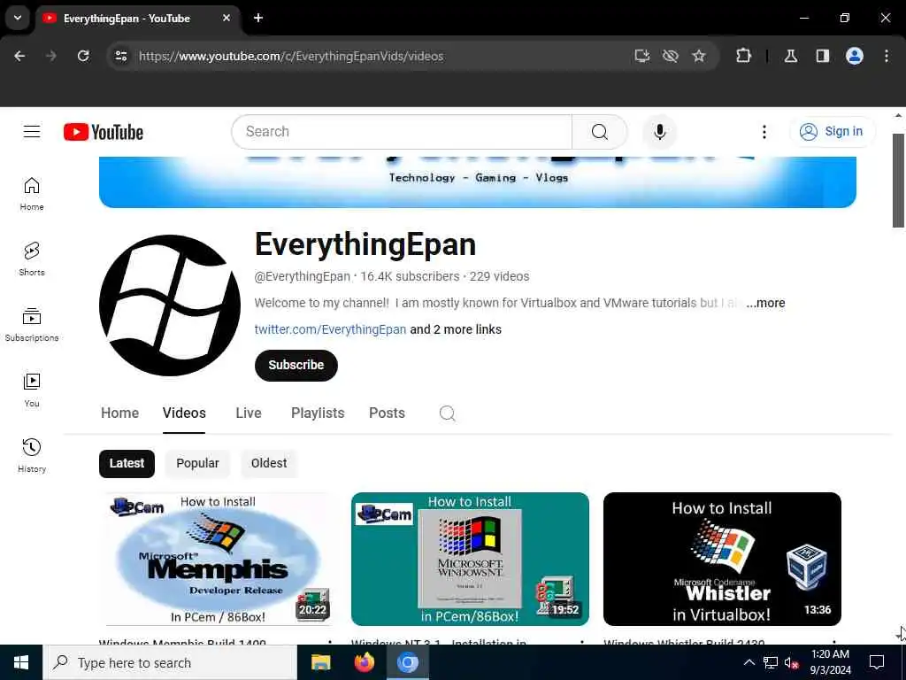Show 'and 2 more links'
Viewport: 906px width, 680px height.
click(456, 329)
